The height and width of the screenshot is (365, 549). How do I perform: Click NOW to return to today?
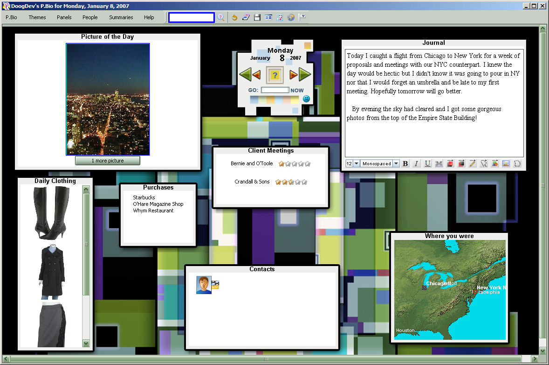coord(297,90)
